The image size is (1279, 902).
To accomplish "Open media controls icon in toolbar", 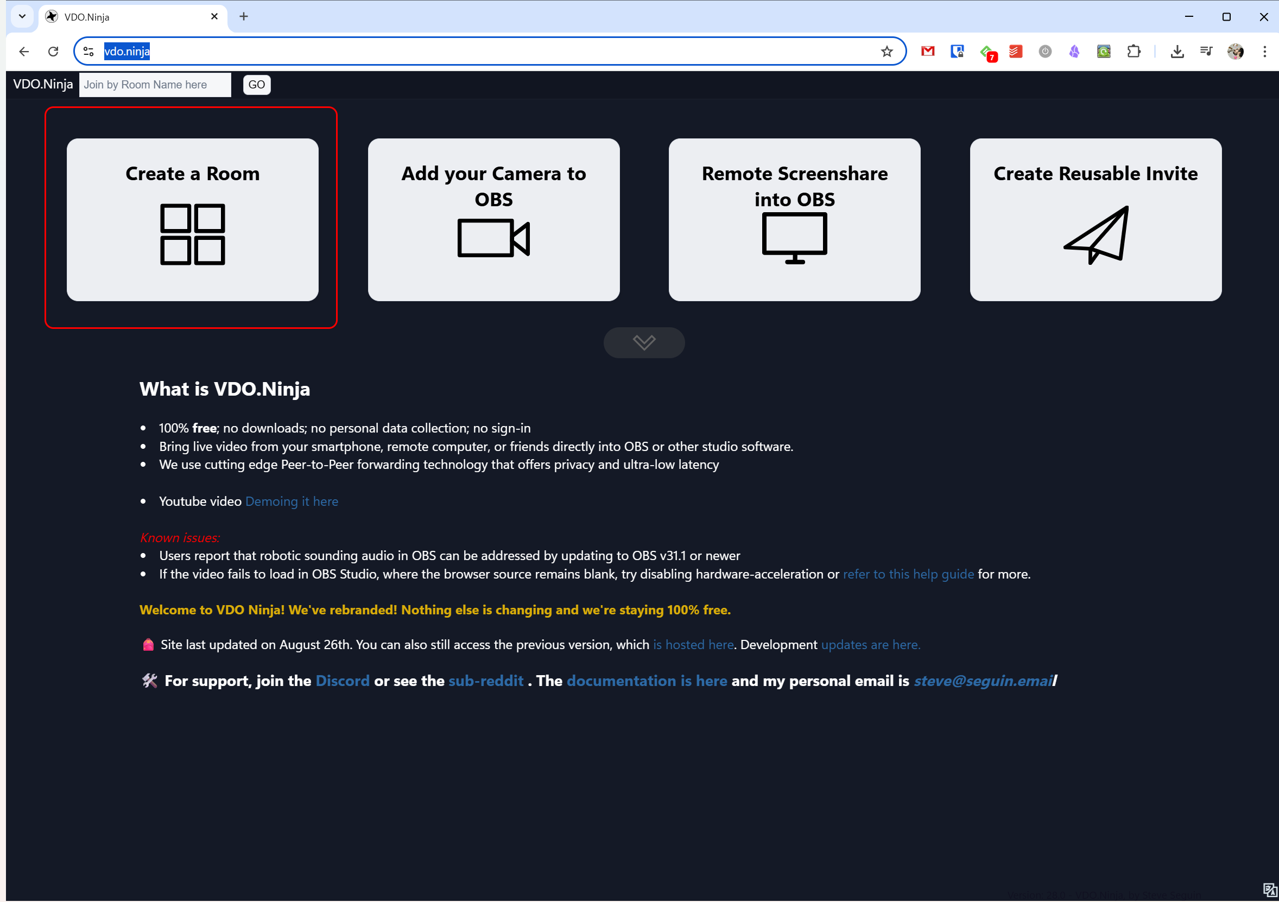I will pos(1206,51).
